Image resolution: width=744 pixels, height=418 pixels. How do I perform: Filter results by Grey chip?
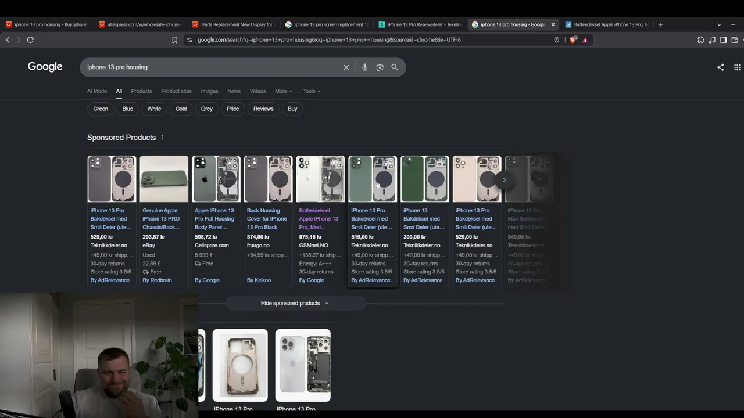(207, 109)
